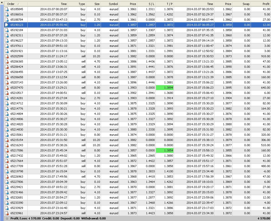The height and width of the screenshot is (221, 271).
Task: Click the summary icon beside Profit/Loss
Action: tap(7, 218)
